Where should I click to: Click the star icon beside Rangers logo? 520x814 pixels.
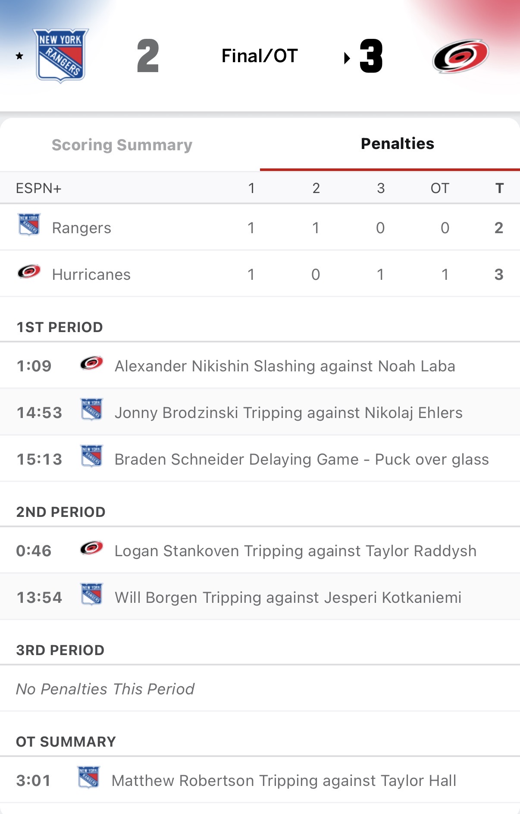(x=19, y=56)
